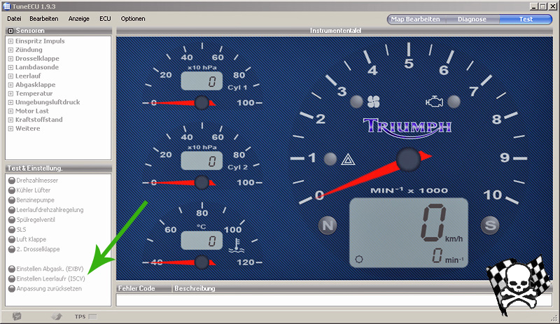
Task: Switch to the Test tab
Action: (x=526, y=20)
